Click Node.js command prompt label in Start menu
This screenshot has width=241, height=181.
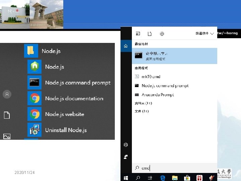pos(78,83)
